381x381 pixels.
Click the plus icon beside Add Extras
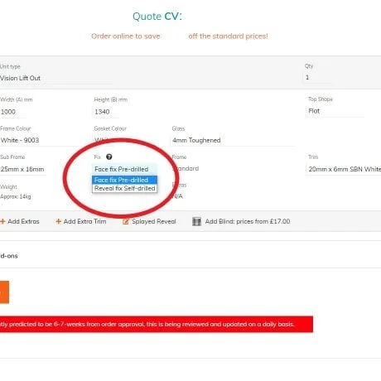coord(2,221)
